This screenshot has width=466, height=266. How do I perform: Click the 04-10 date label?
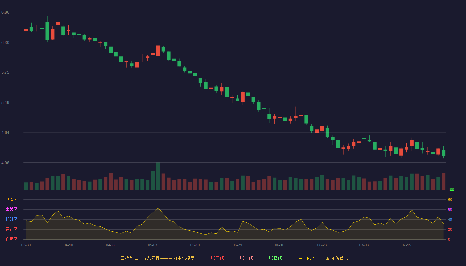(x=68, y=245)
